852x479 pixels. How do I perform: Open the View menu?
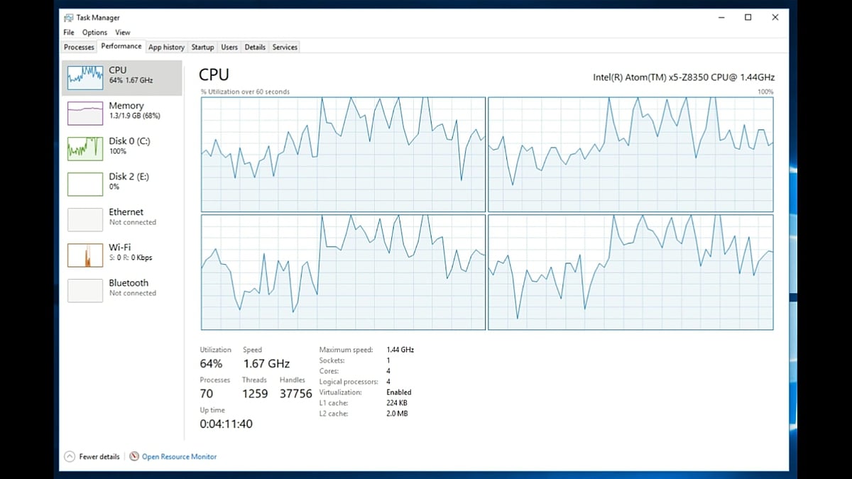[122, 32]
